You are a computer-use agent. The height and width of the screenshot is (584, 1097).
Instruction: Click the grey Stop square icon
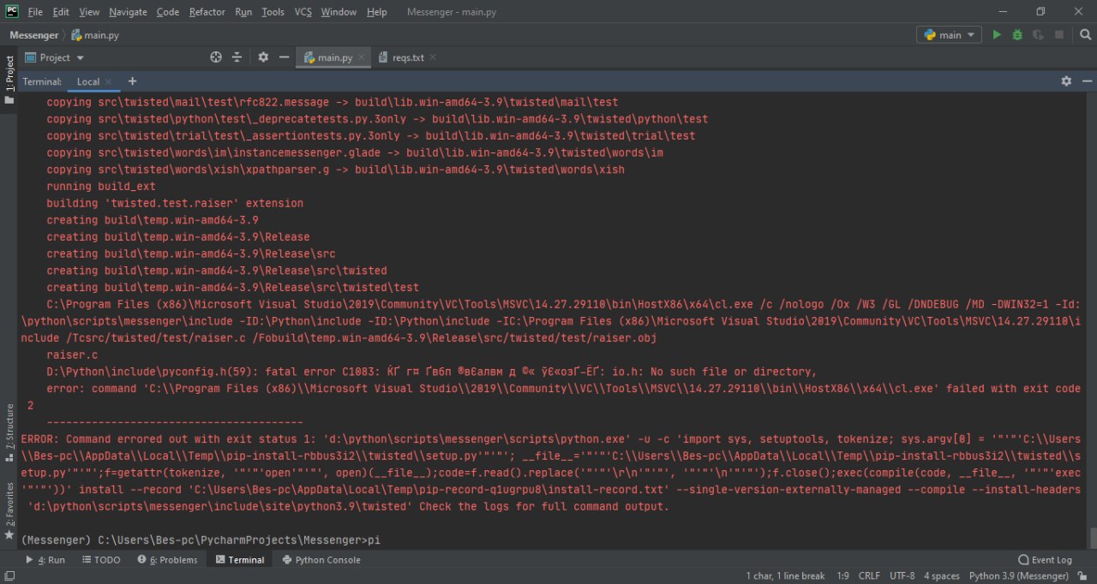[x=1059, y=35]
